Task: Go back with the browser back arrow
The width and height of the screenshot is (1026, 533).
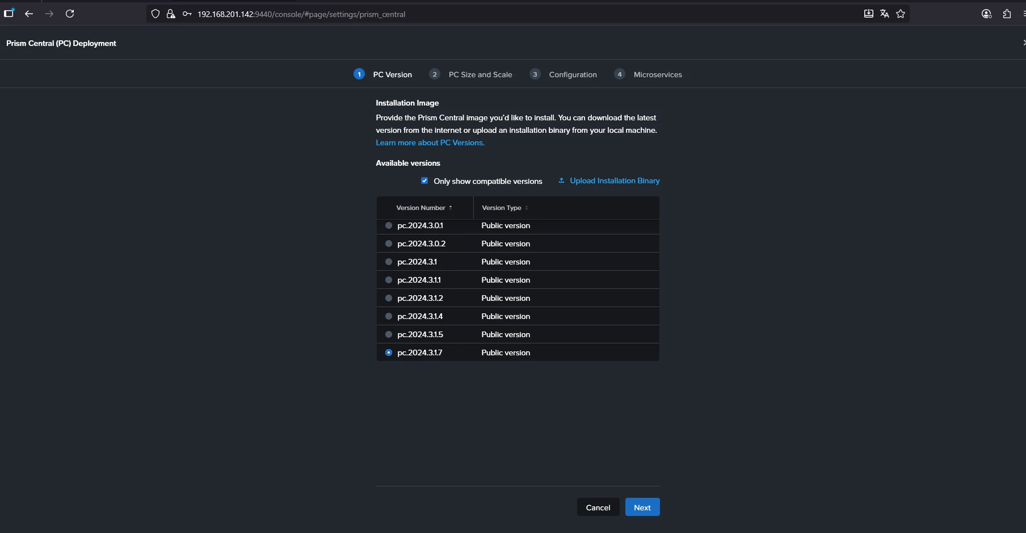Action: tap(29, 14)
